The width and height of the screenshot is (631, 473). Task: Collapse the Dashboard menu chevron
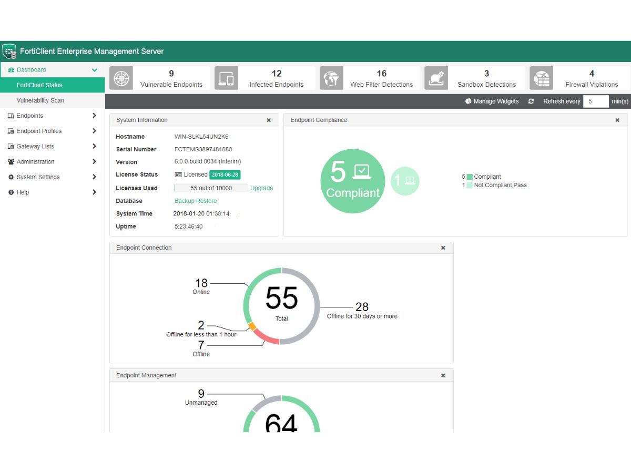coord(95,70)
